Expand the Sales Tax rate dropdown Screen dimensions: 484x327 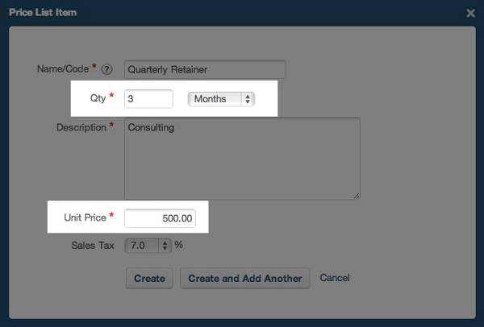click(148, 245)
